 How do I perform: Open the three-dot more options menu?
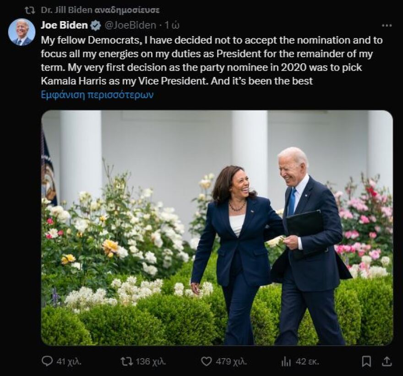pyautogui.click(x=387, y=26)
